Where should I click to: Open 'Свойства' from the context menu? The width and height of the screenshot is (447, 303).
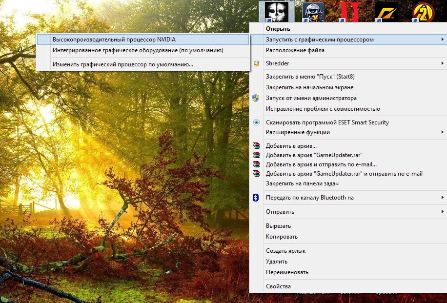point(348,286)
